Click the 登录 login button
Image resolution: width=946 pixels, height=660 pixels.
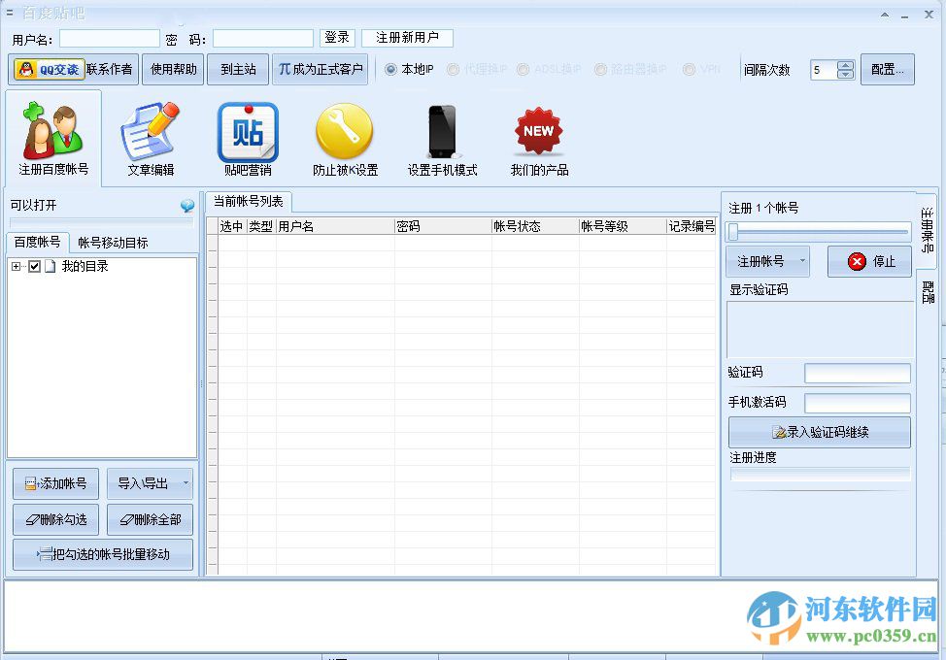pyautogui.click(x=337, y=37)
